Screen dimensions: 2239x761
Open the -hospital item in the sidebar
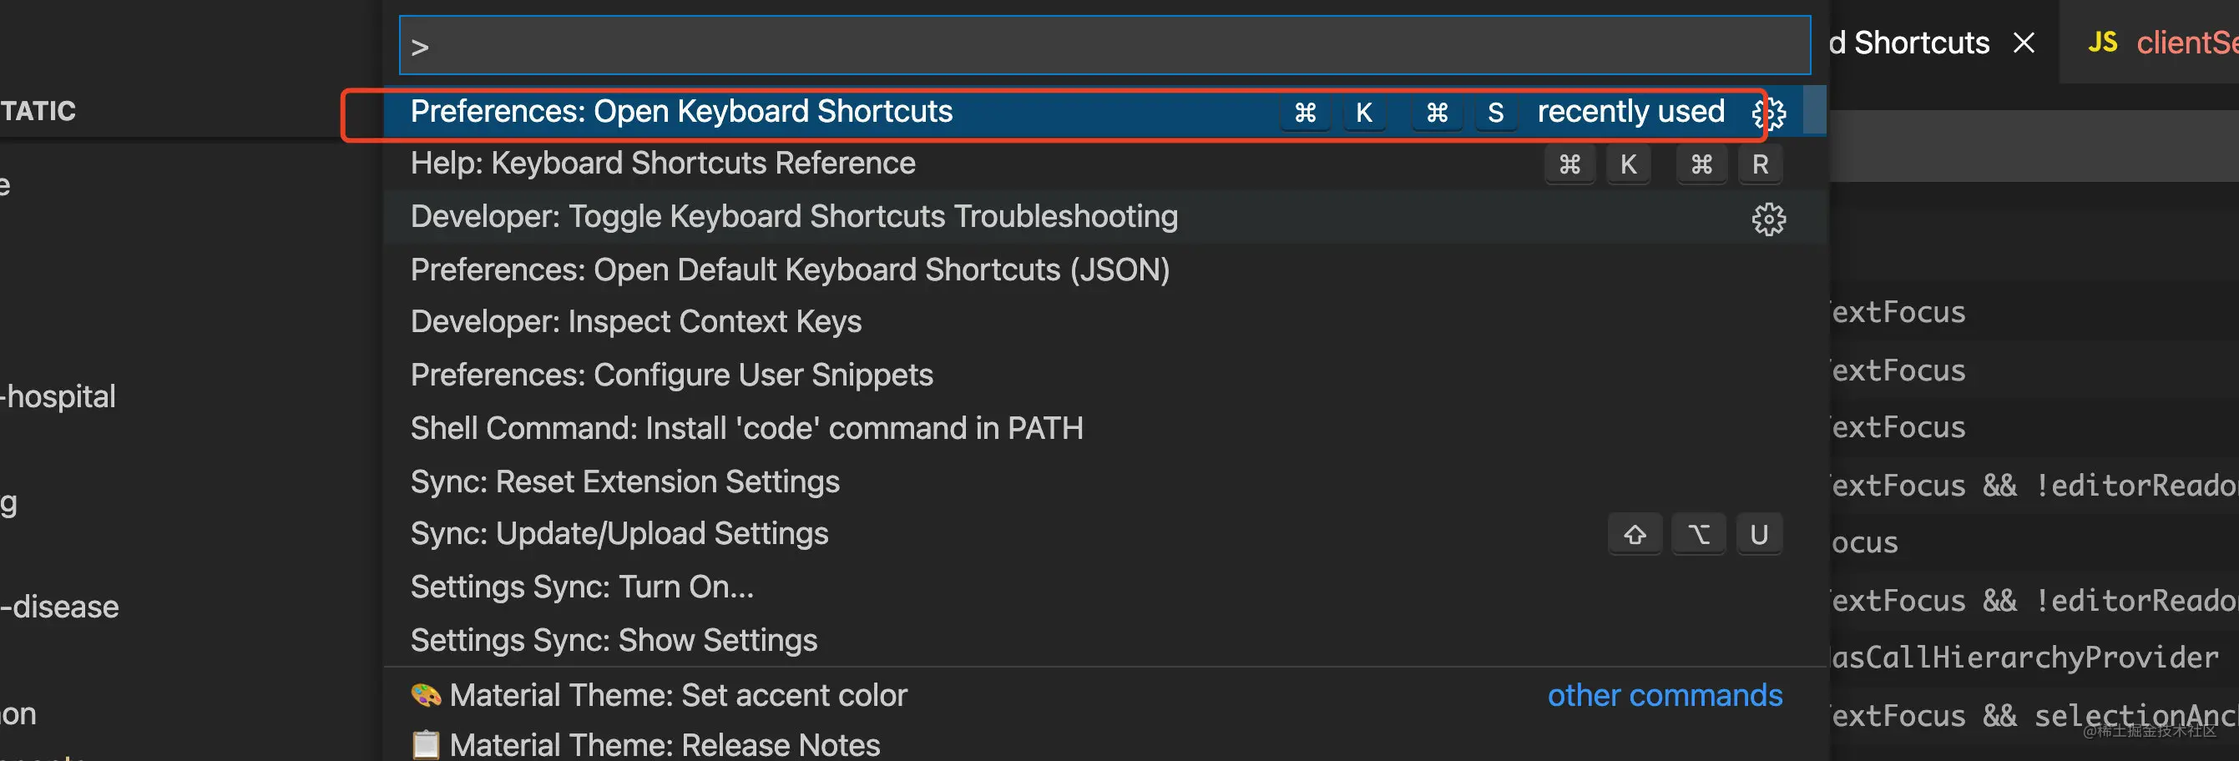[59, 397]
